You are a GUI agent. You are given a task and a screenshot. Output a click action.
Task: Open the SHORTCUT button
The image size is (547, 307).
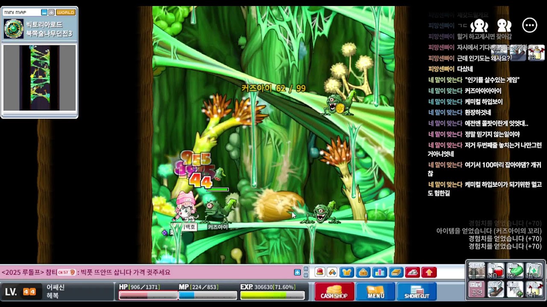tap(417, 291)
